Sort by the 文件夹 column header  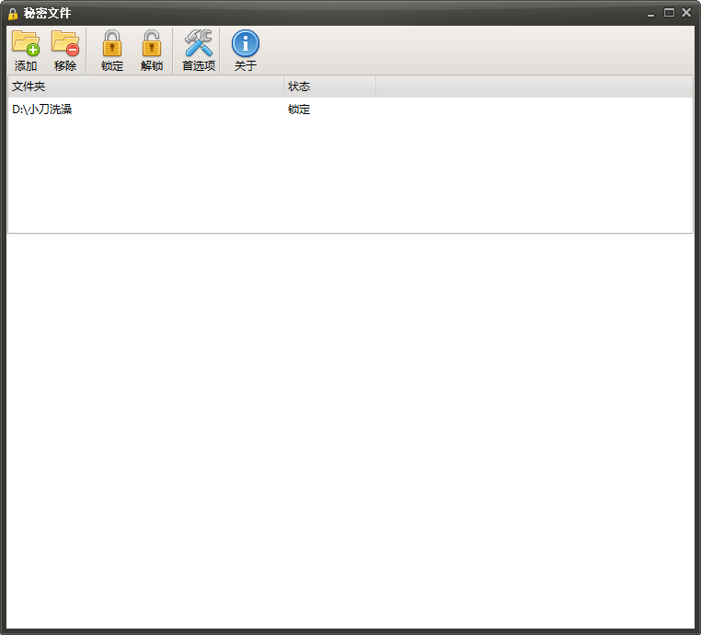(x=145, y=87)
